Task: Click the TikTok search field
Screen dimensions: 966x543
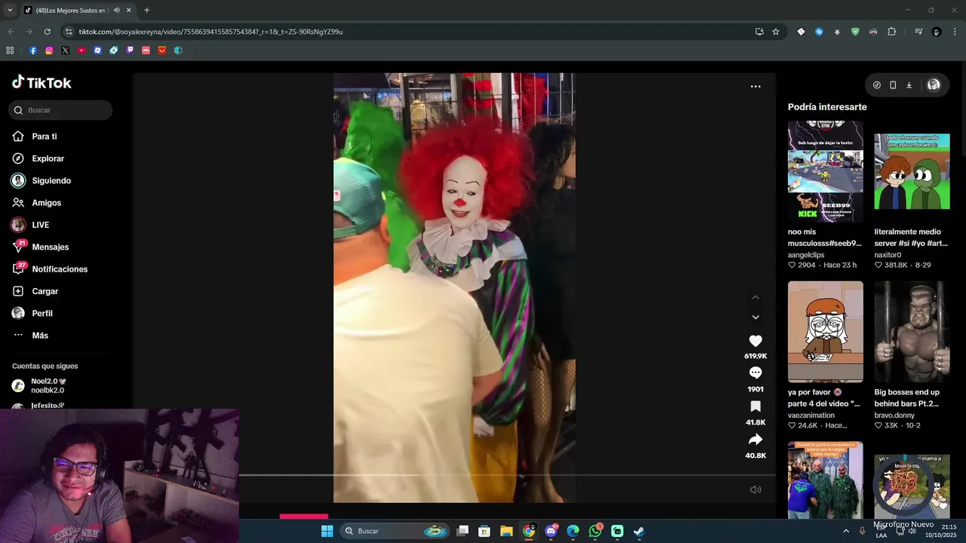Action: tap(60, 110)
